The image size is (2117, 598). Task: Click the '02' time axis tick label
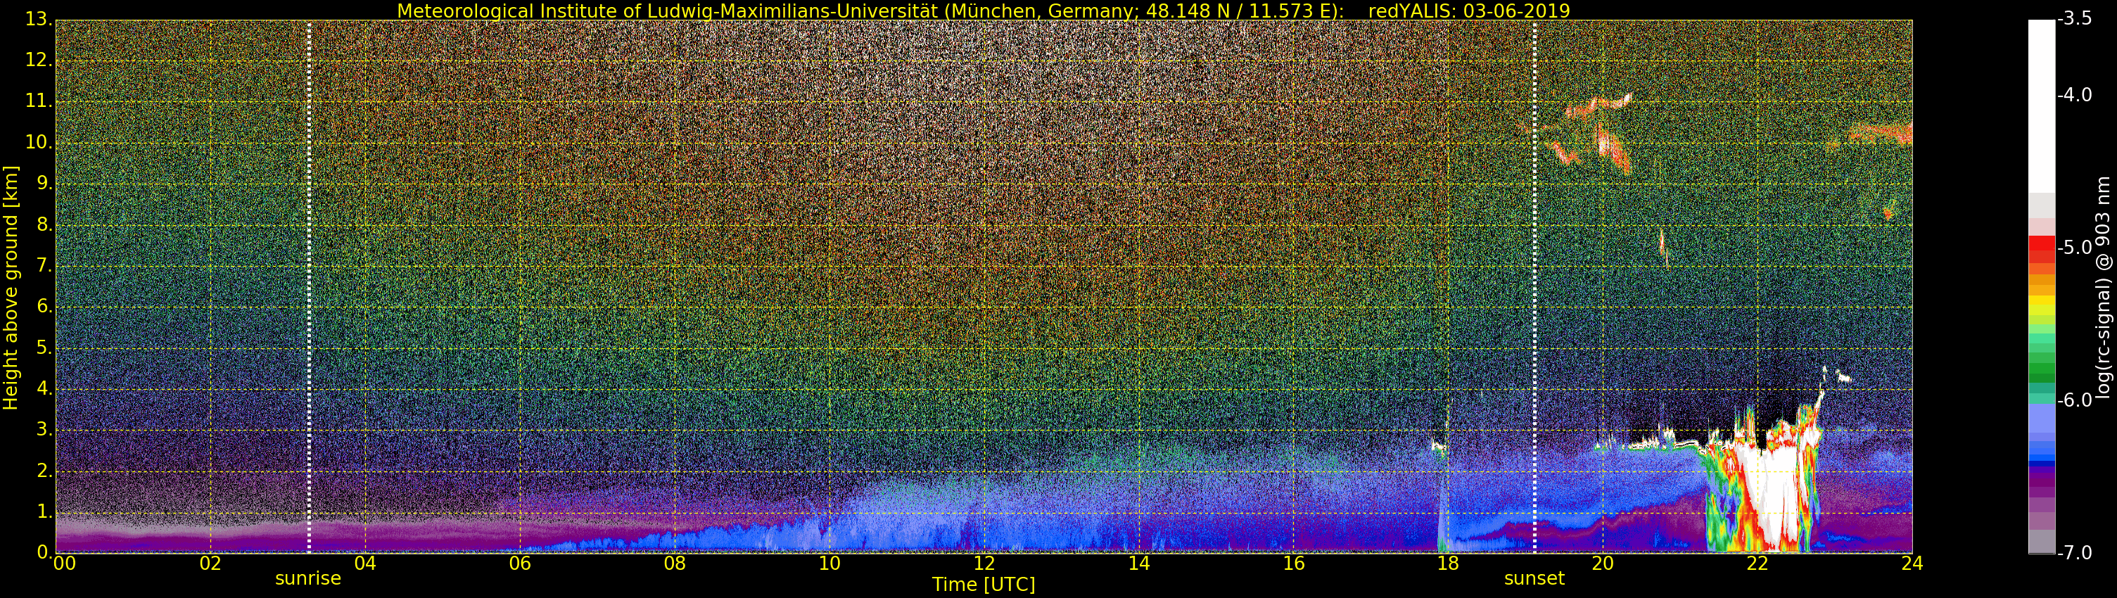tap(210, 563)
